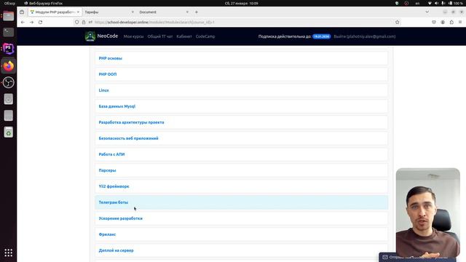This screenshot has width=466, height=262.
Task: Open the clock and calendar in top bar
Action: tap(241, 3)
